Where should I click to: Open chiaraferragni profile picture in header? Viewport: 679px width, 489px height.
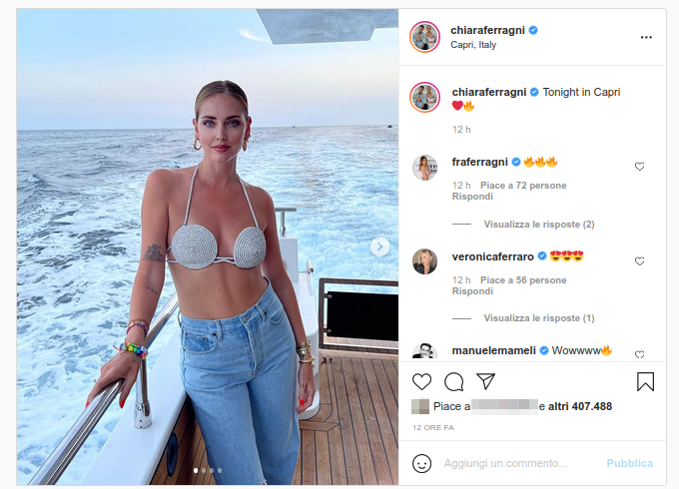pyautogui.click(x=424, y=37)
